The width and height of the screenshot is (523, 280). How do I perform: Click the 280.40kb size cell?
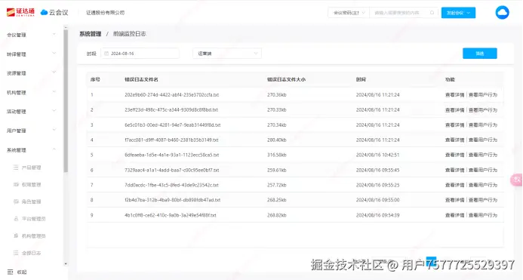(276, 140)
